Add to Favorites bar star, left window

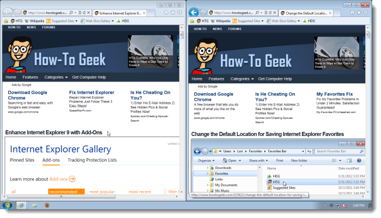pos(6,21)
